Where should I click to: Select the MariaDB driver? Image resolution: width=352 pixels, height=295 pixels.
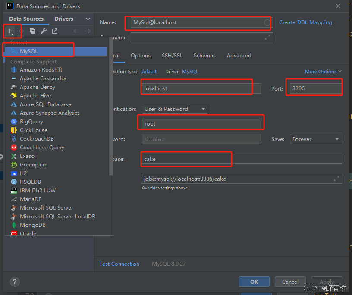pyautogui.click(x=30, y=199)
